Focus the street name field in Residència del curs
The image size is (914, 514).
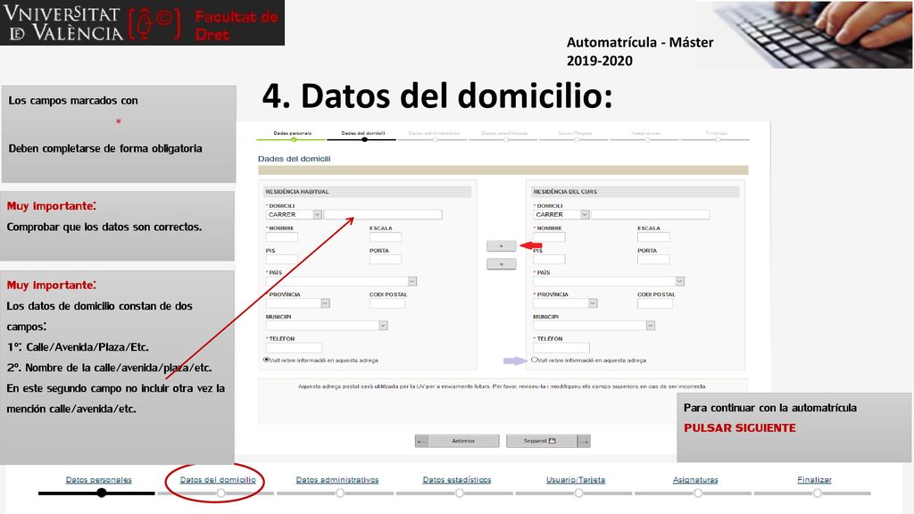pos(651,214)
